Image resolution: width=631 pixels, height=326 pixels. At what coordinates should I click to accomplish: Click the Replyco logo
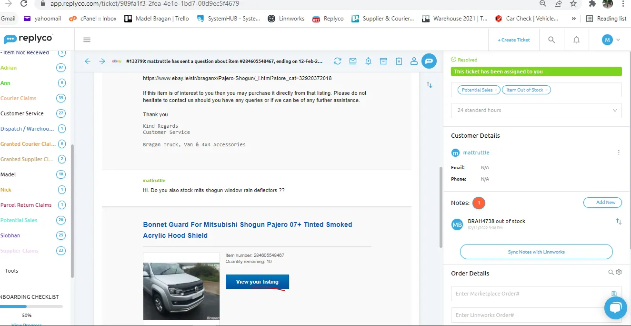tap(28, 39)
